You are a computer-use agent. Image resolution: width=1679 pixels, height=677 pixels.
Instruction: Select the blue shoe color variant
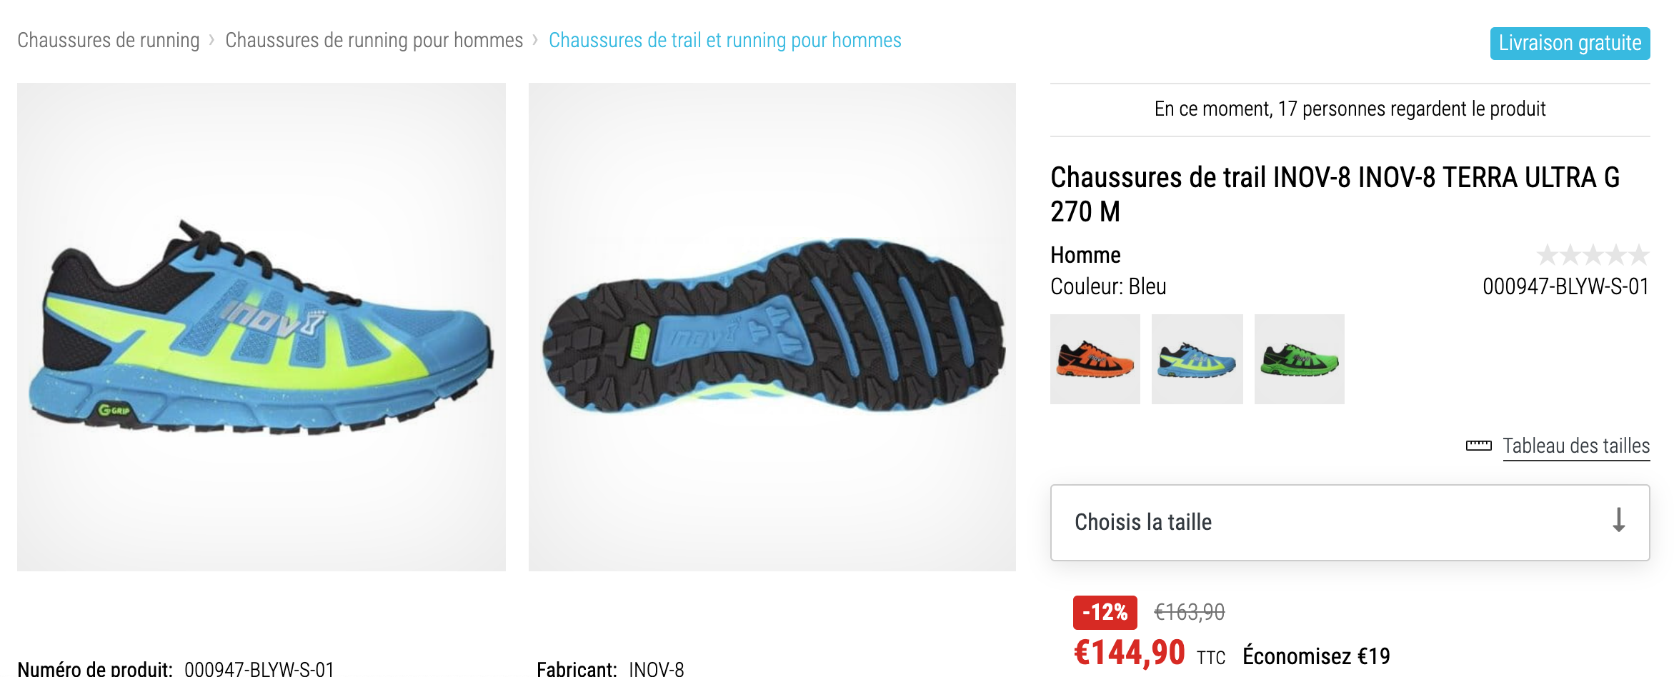coord(1197,359)
